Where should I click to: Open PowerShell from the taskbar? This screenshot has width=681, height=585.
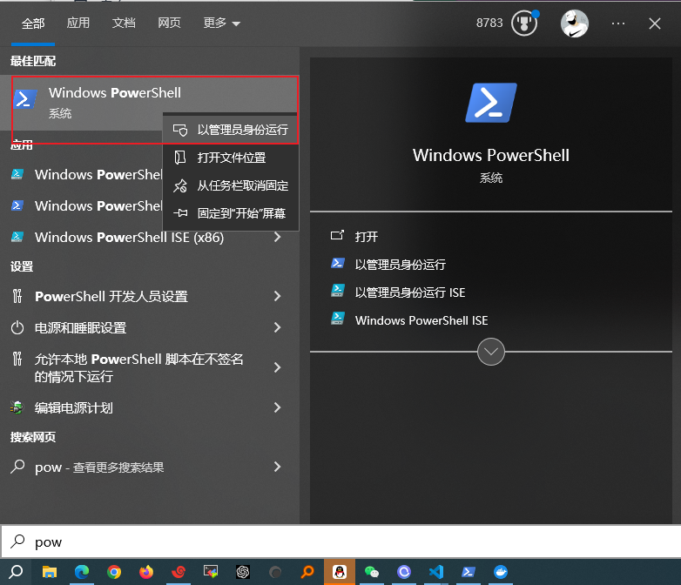[x=469, y=572]
